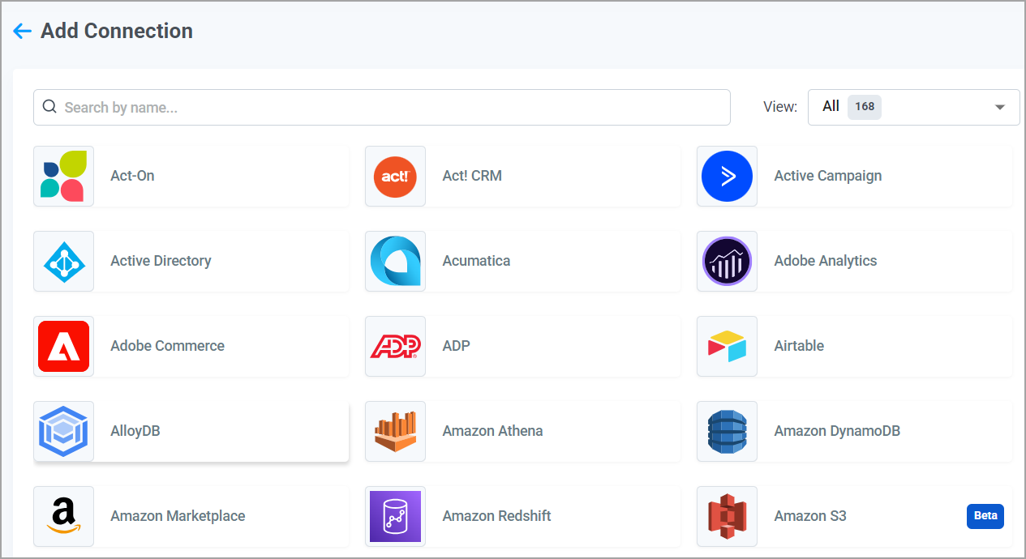Open the Active Campaign connection label

[x=827, y=176]
